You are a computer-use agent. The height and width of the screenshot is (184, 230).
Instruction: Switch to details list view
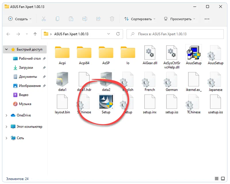216,179
